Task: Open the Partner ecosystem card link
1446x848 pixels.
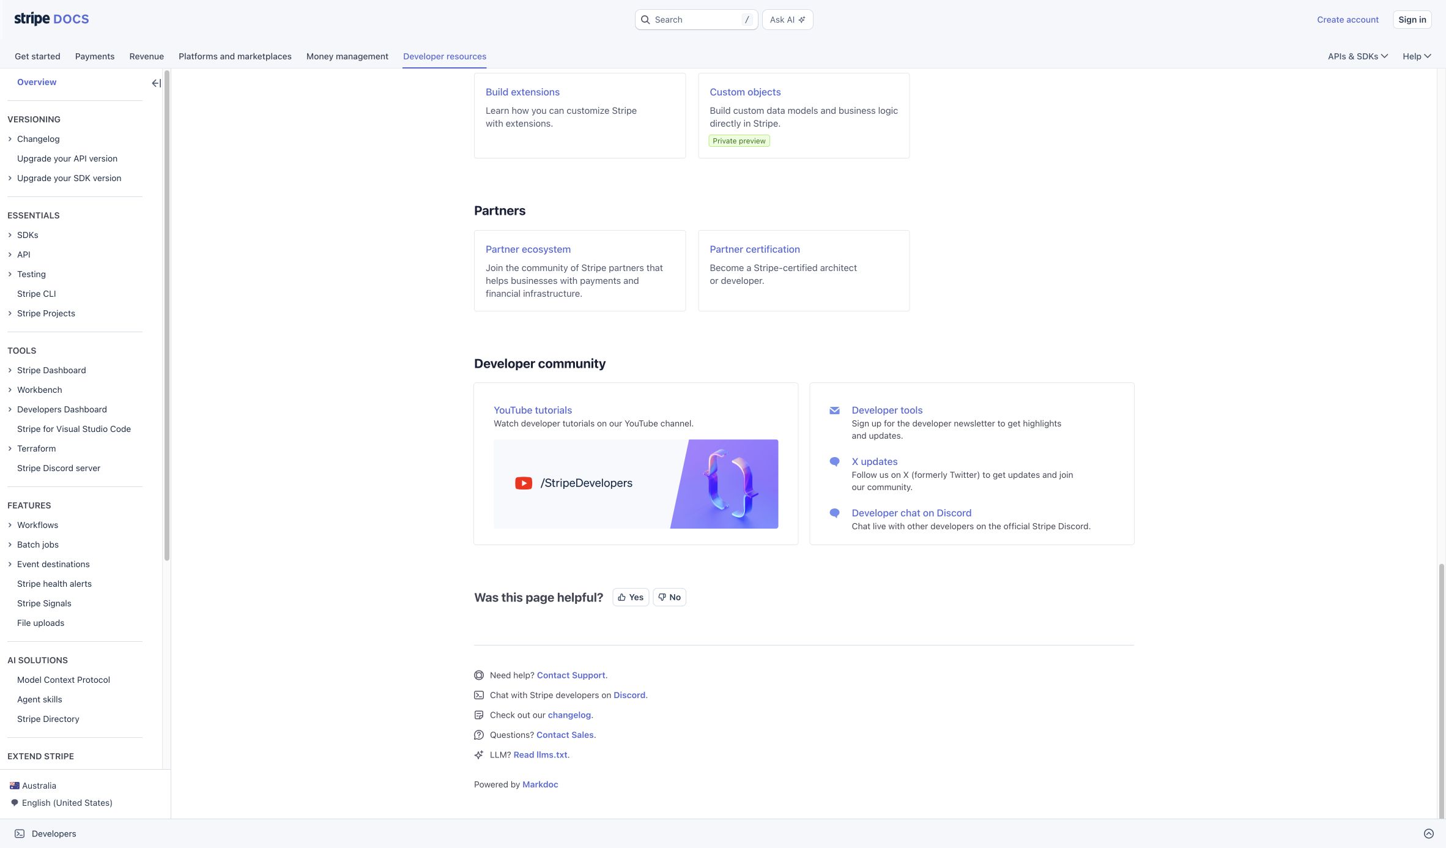Action: (528, 249)
